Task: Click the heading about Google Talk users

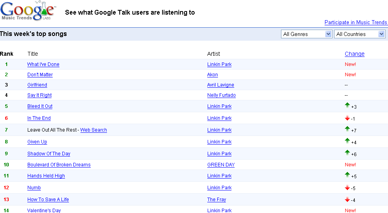Action: tap(130, 13)
